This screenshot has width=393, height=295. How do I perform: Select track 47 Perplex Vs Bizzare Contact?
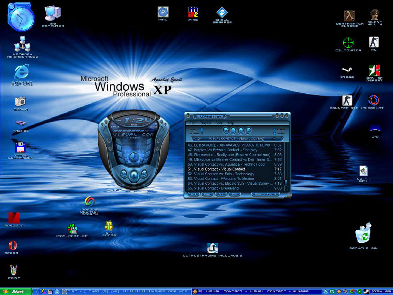(234, 150)
